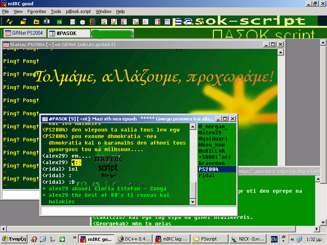Select +SAUDi`off in the nick list

pyautogui.click(x=217, y=157)
